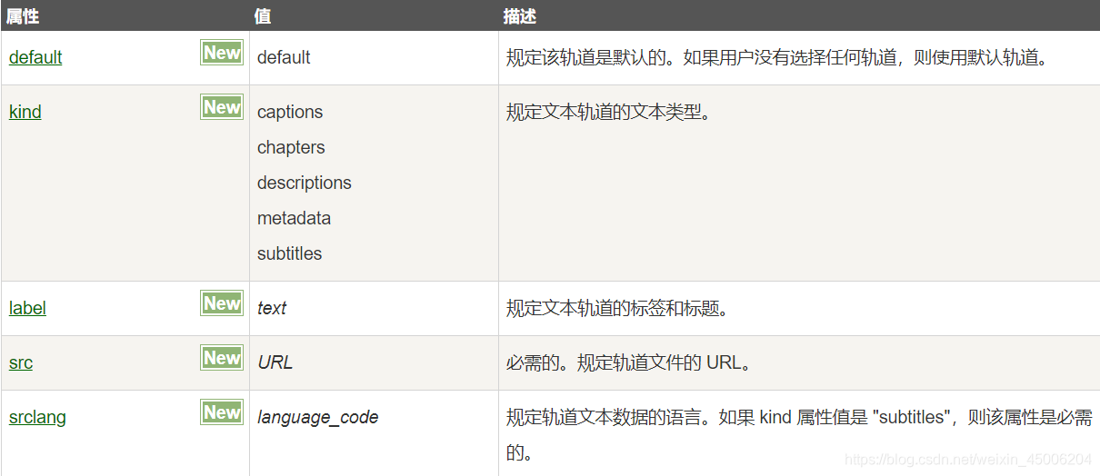Click the New badge in the src row
Screen dimensions: 1100x476
[222, 358]
